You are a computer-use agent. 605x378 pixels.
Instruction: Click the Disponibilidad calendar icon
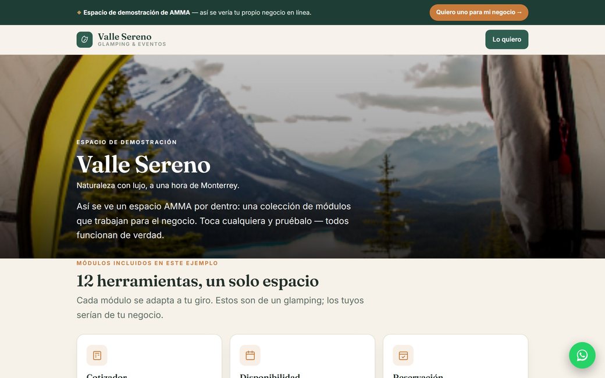[250, 355]
